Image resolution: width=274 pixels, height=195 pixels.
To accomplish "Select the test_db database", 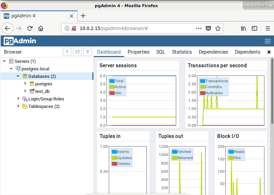I will click(43, 91).
